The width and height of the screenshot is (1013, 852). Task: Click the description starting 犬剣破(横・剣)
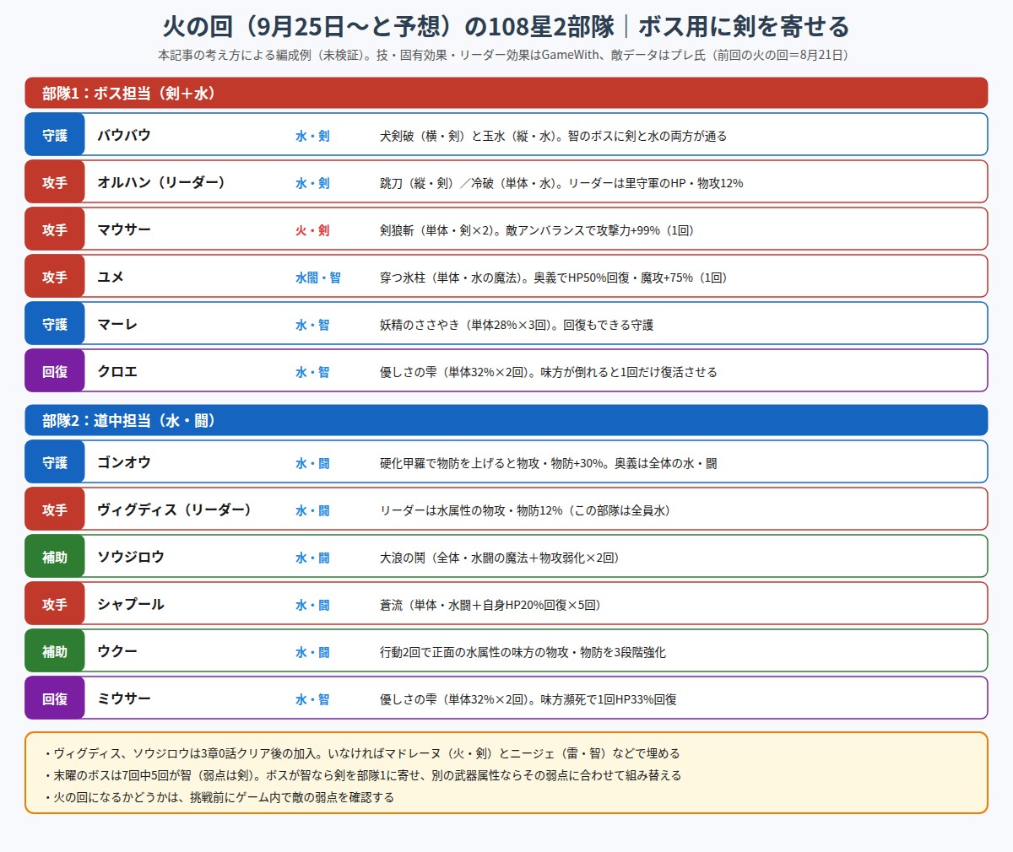click(553, 136)
